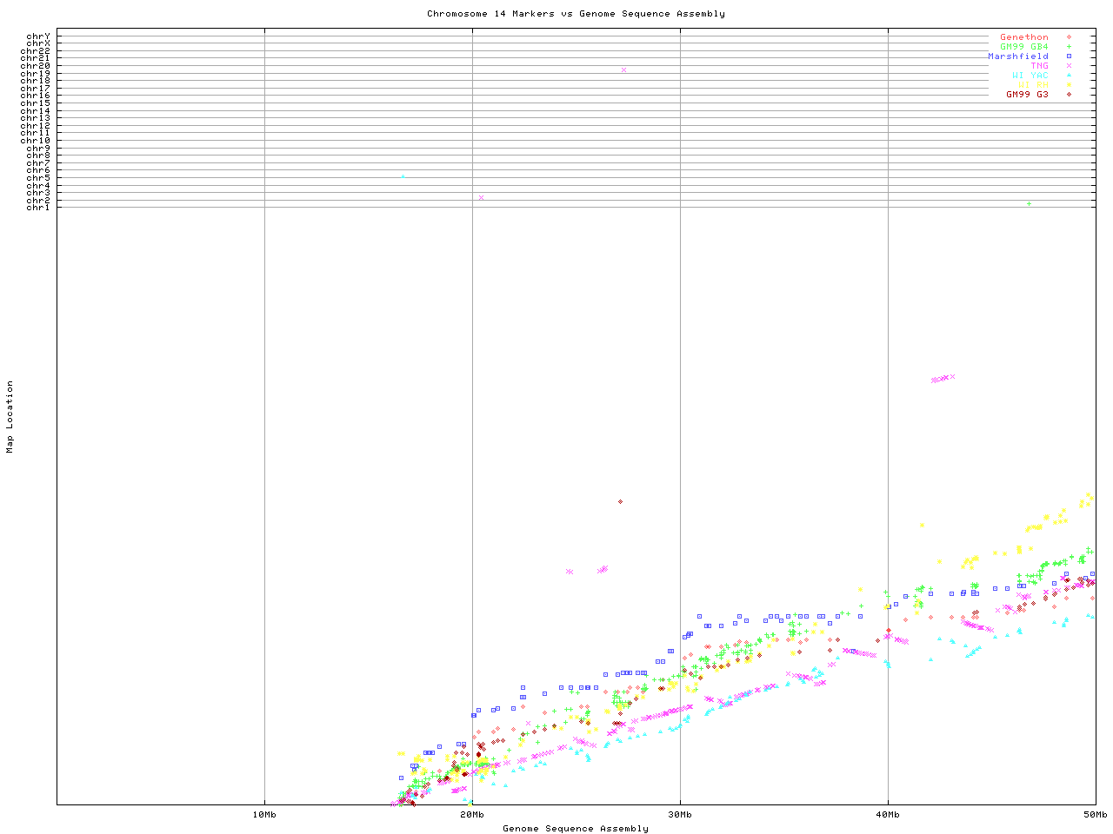Viewport: 1113px width, 834px height.
Task: Click the blue square Marshfield legend marker
Action: point(1069,56)
